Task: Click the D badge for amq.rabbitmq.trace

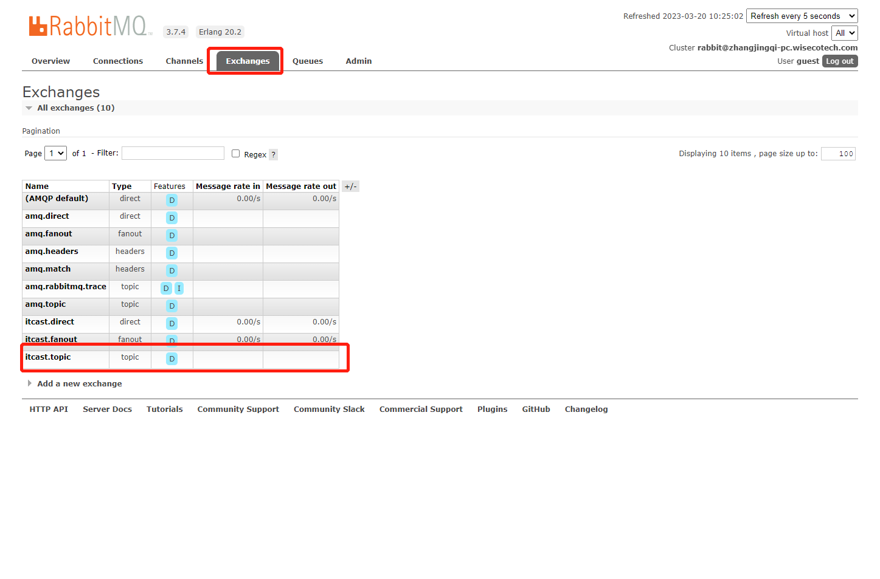Action: click(x=166, y=288)
